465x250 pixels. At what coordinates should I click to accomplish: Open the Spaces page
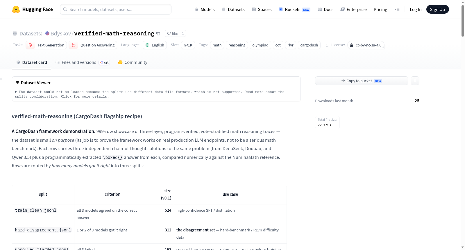[x=262, y=9]
